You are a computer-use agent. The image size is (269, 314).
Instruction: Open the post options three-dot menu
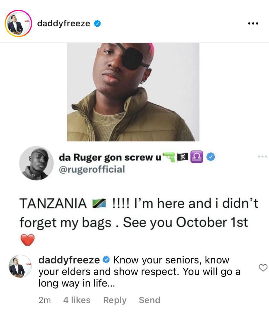(253, 24)
